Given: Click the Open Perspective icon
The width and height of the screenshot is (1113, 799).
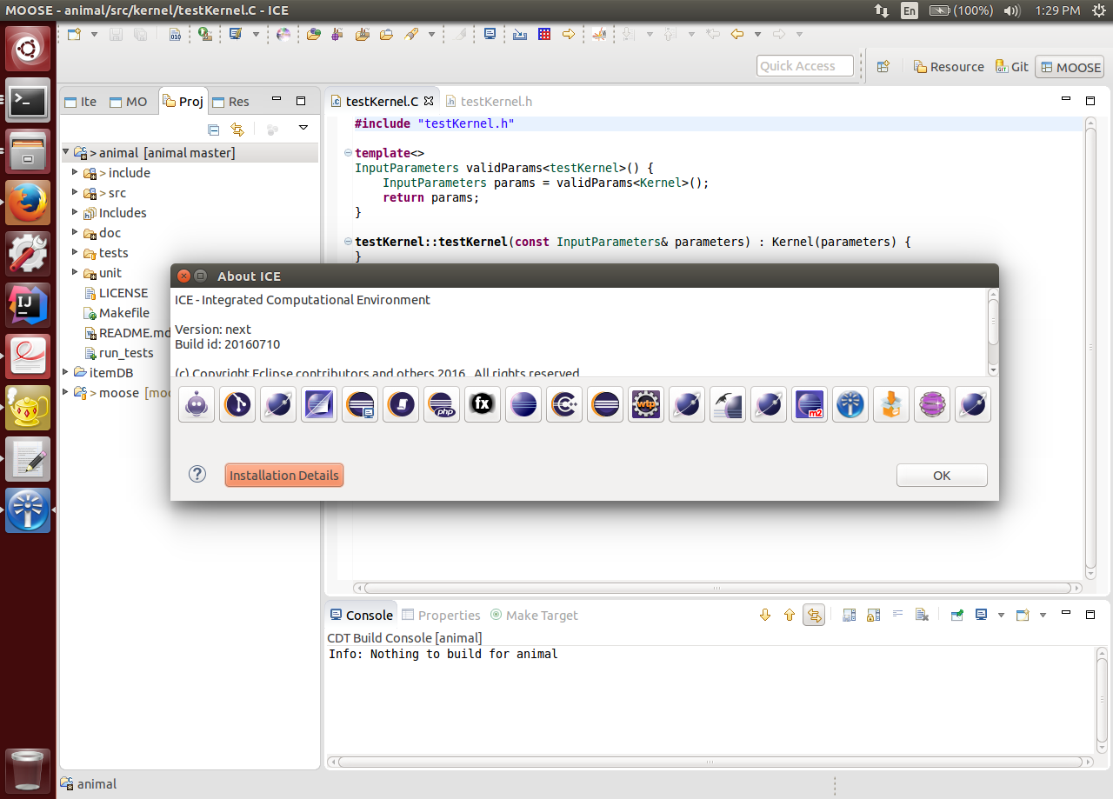Looking at the screenshot, I should coord(883,67).
